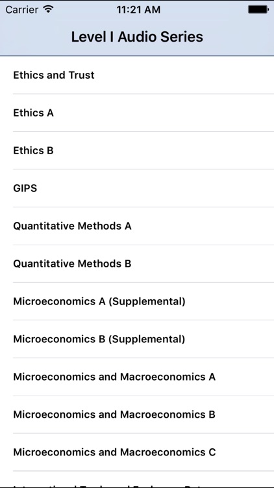Tap the Carrier label in status bar

click(22, 10)
